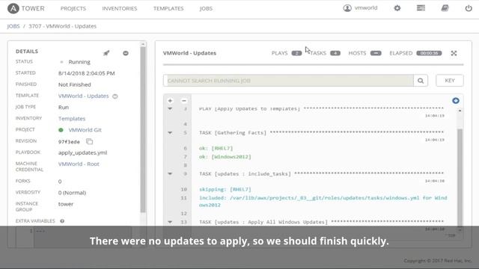This screenshot has height=269, width=479.
Task: Open the VMWorld - Root credential link
Action: pyautogui.click(x=79, y=164)
